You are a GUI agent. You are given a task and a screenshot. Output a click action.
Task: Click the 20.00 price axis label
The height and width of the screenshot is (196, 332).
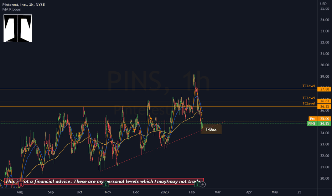325,178
